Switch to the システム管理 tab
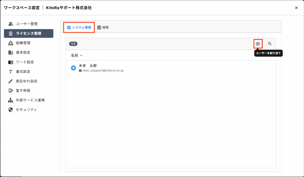The image size is (304, 177). click(x=79, y=27)
